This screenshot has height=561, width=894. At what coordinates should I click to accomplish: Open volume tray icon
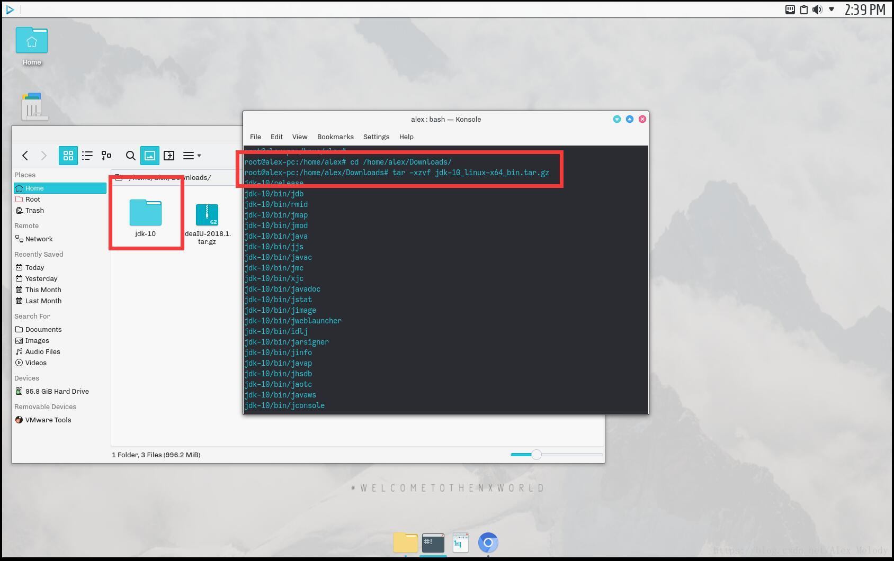817,10
